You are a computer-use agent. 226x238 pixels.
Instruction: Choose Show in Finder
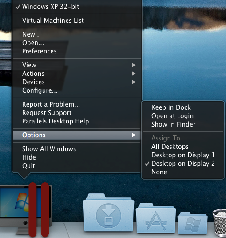click(x=183, y=124)
